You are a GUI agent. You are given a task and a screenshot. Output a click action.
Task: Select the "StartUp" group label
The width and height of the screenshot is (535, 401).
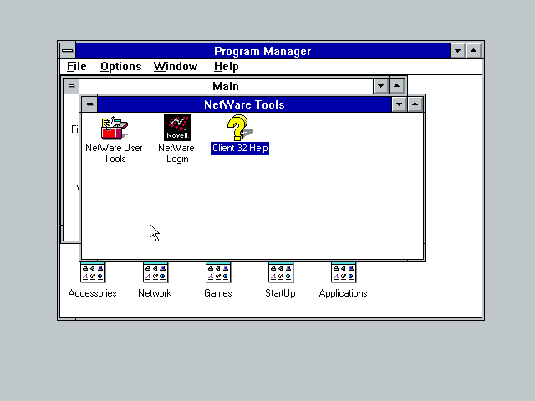pyautogui.click(x=281, y=293)
